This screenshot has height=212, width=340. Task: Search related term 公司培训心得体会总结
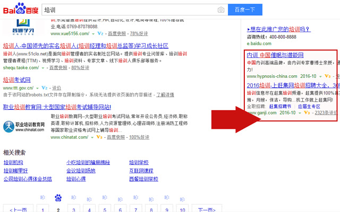[28, 179]
